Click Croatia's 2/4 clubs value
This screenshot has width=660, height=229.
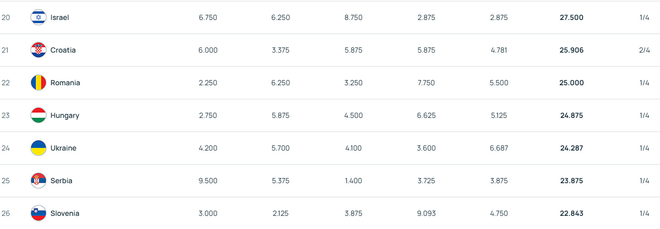click(644, 50)
